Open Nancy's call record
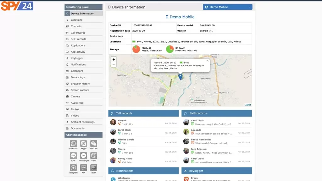This screenshot has width=322, height=181. (143, 151)
